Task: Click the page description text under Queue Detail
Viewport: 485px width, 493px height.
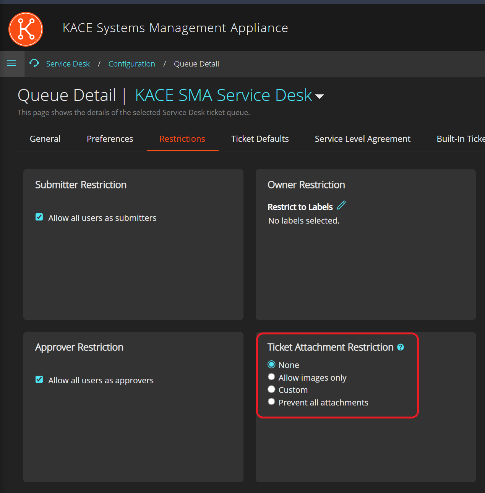Action: point(134,112)
